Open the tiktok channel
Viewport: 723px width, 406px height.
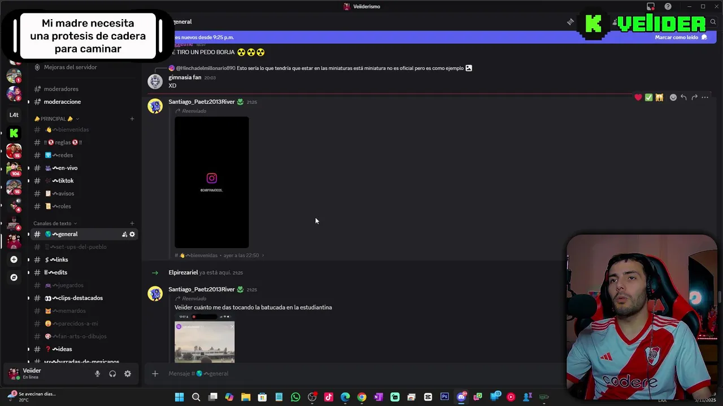[82, 180]
